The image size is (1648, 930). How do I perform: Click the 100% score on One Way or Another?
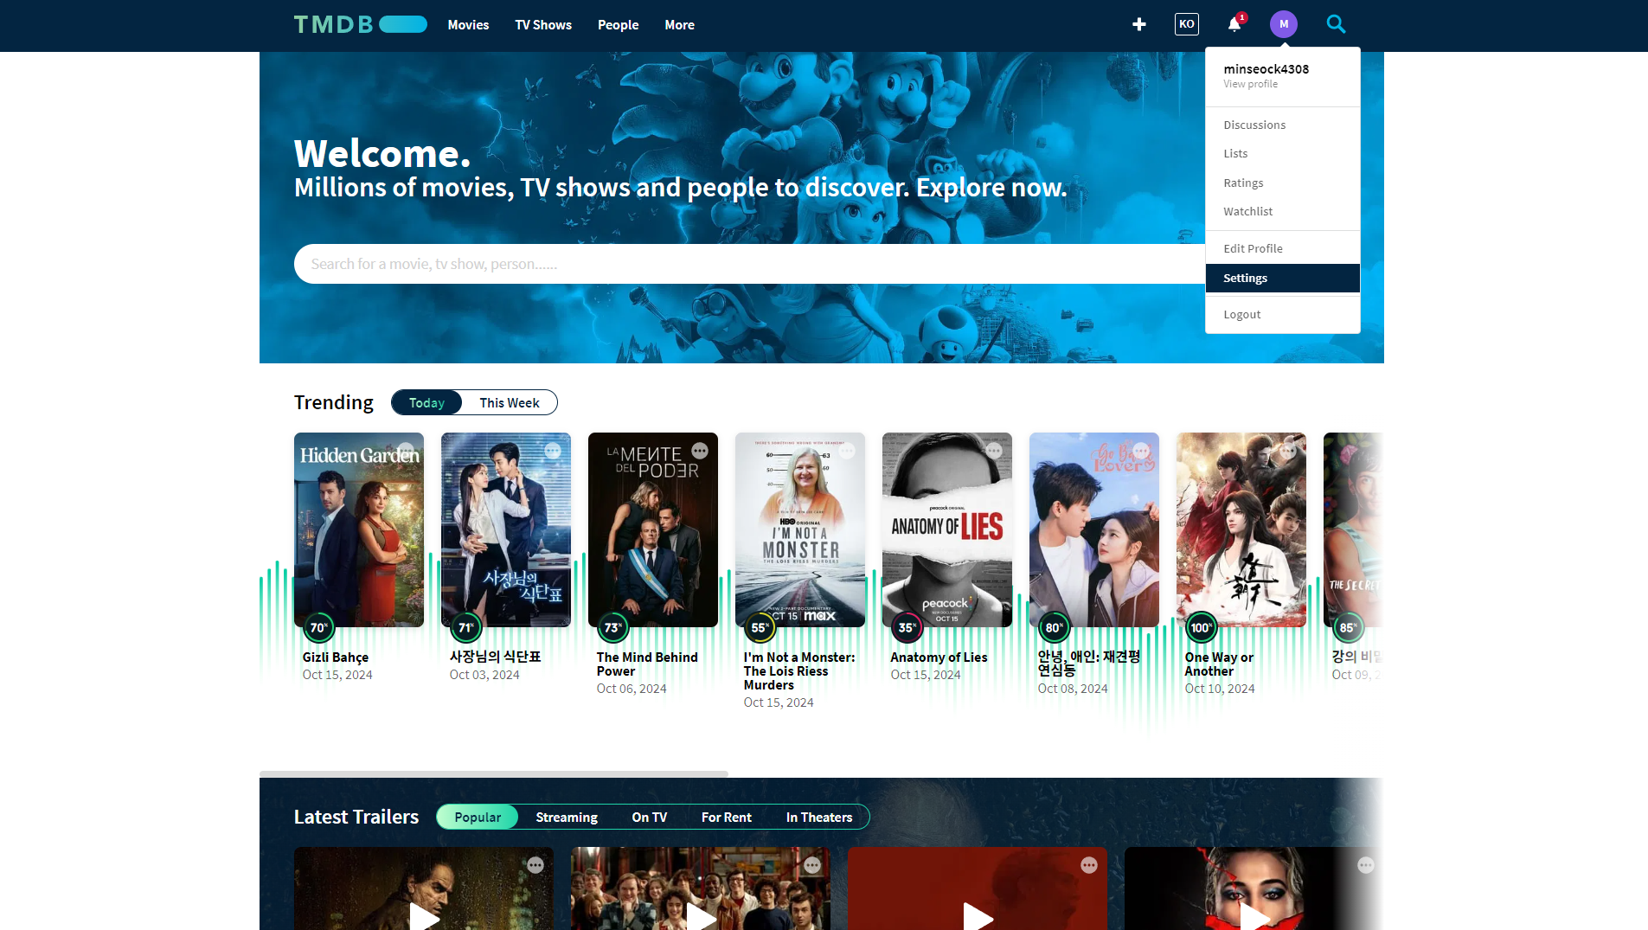pos(1202,627)
